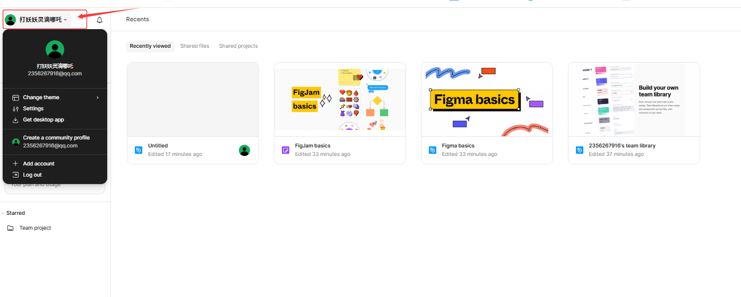Switch to Shared files tab
This screenshot has height=297, width=741.
(x=195, y=46)
